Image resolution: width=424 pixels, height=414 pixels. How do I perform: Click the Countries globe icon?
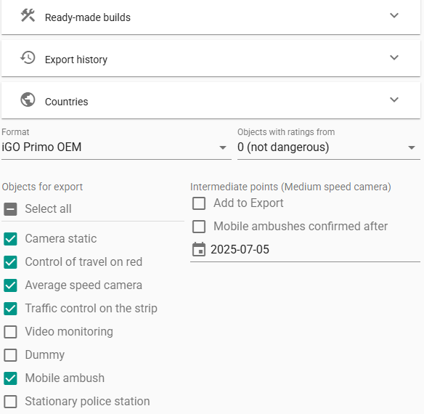(28, 100)
